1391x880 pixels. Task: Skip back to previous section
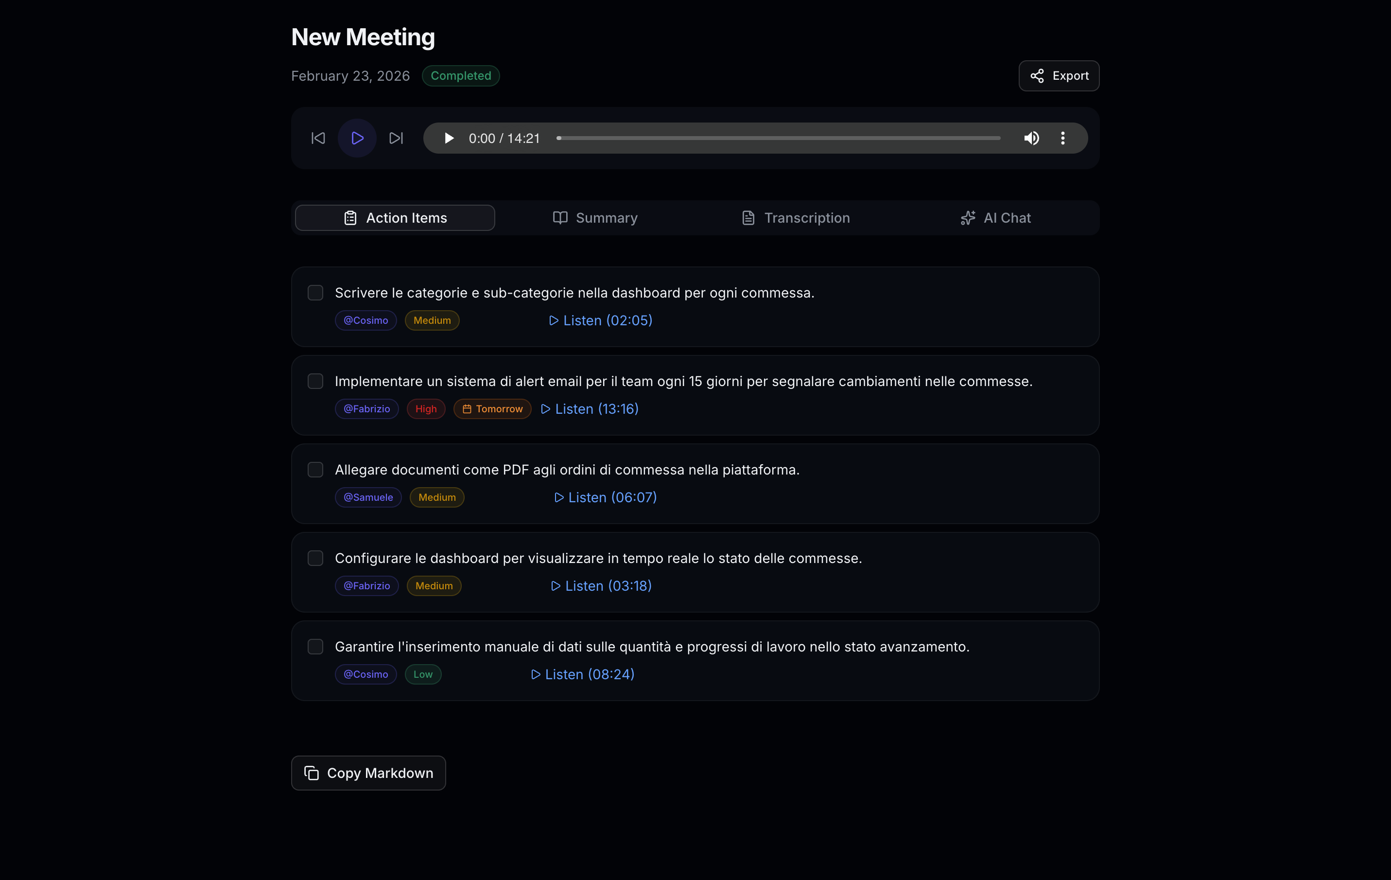pyautogui.click(x=318, y=138)
